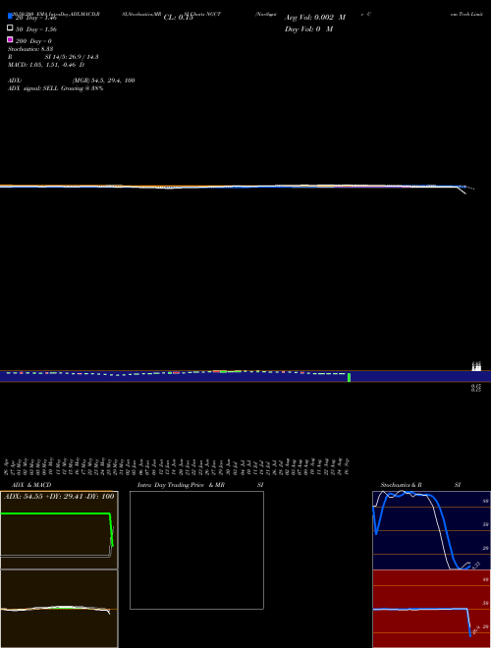Viewport: 491px width, 648px height.
Task: Select the '200 Day = 0' legend text
Action: click(x=34, y=41)
